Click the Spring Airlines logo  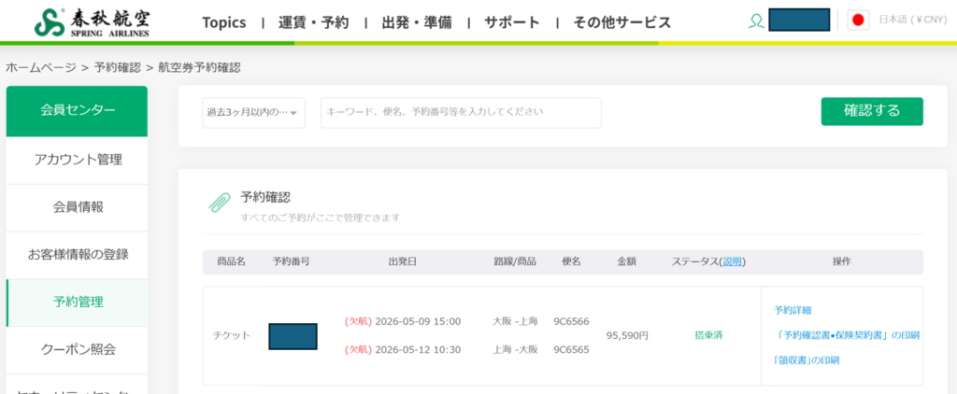tap(93, 22)
